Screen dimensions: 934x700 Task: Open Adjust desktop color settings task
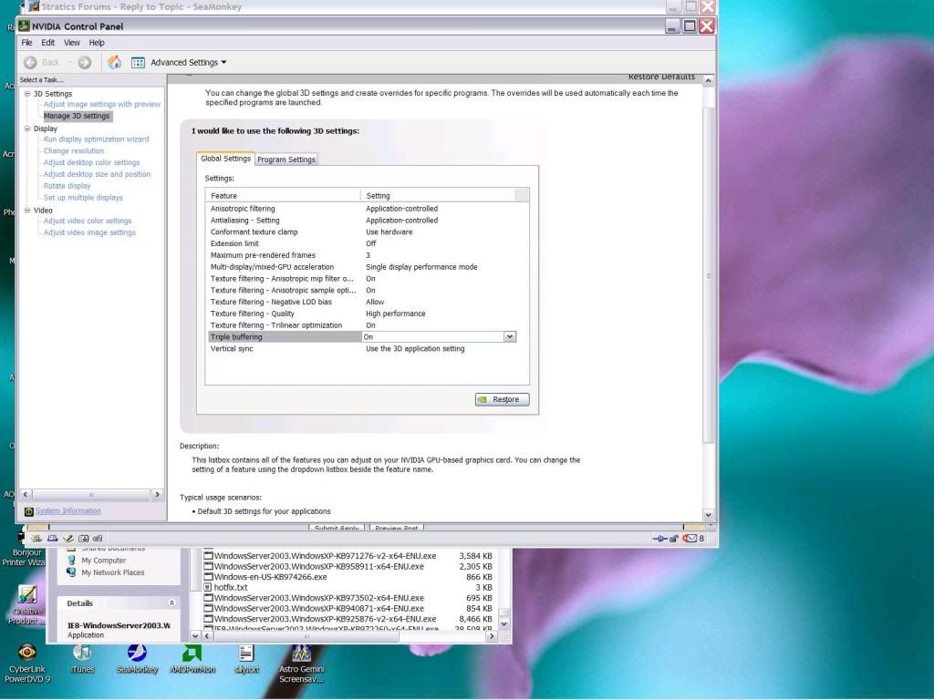pos(92,162)
